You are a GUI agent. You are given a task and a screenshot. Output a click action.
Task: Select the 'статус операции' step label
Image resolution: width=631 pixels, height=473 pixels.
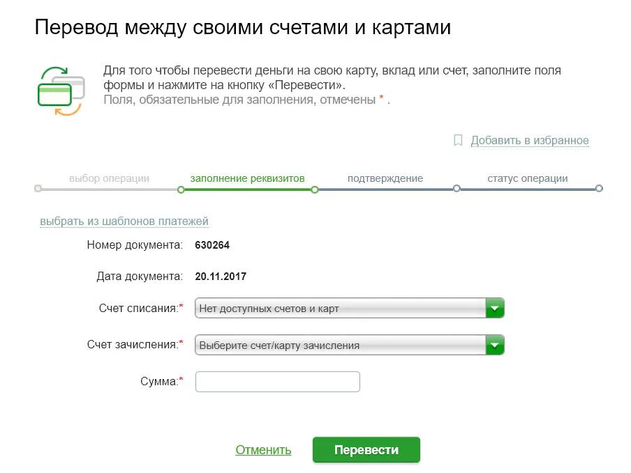pyautogui.click(x=527, y=178)
